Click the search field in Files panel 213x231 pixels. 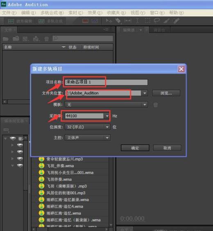click(83, 38)
